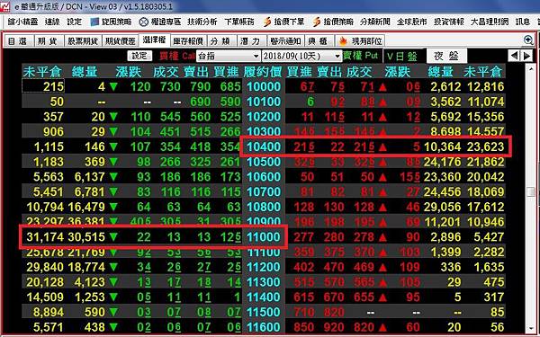Open 權證專區 via its circled-X icon
The image size is (540, 337).
[x=144, y=22]
